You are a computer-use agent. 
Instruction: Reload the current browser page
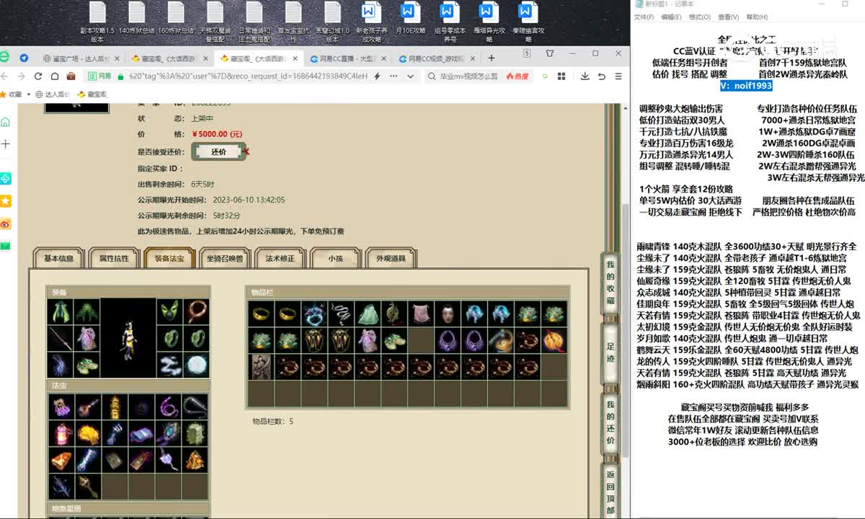click(x=37, y=76)
